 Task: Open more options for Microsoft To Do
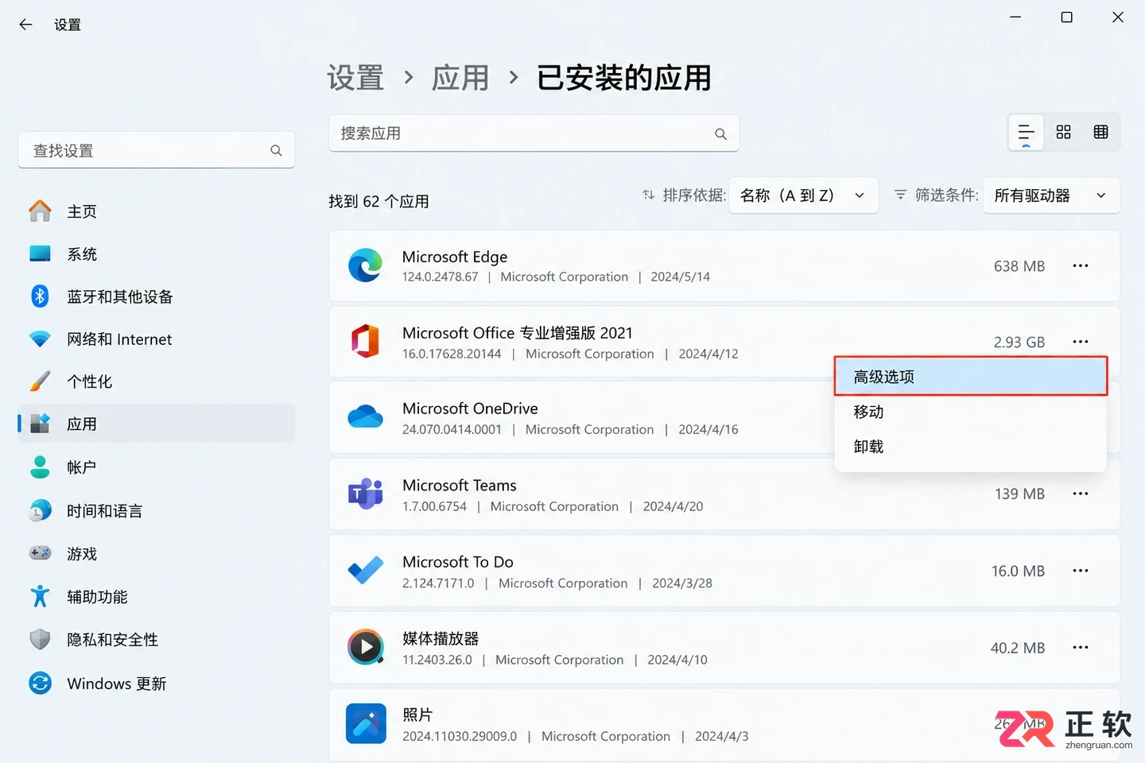[x=1080, y=571]
